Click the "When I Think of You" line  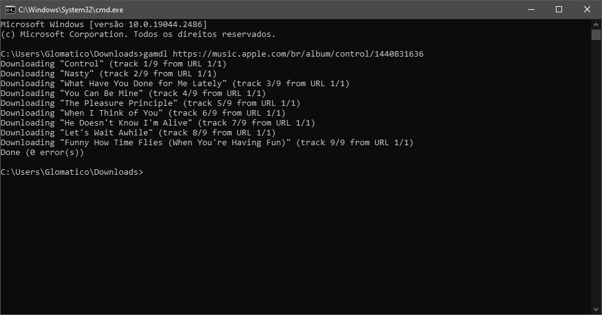tap(143, 113)
